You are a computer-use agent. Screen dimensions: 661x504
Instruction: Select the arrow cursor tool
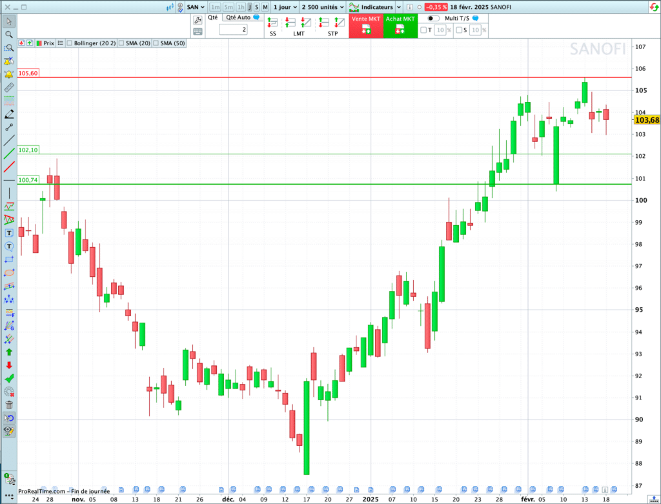(9, 21)
